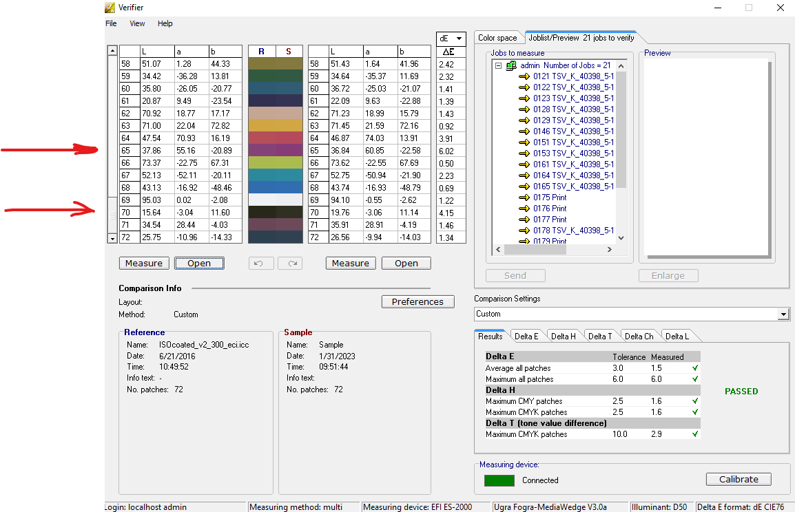Click the Send button

[515, 275]
